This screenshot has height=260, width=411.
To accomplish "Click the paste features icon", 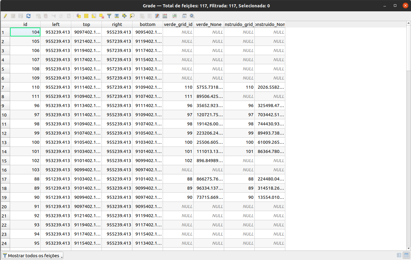I will (x=69, y=16).
